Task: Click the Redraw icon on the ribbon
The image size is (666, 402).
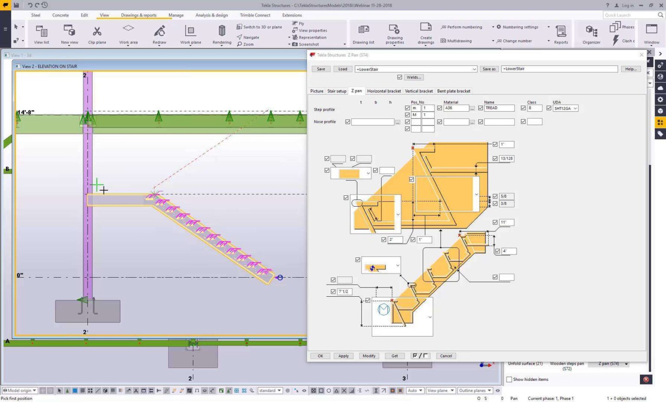Action: coord(159,31)
